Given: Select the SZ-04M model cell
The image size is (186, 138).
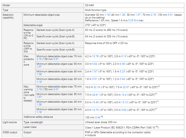Looking at the screenshot, I should coord(134,5).
